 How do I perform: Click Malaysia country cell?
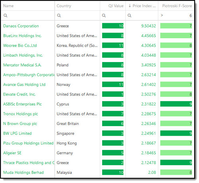tap(64, 173)
